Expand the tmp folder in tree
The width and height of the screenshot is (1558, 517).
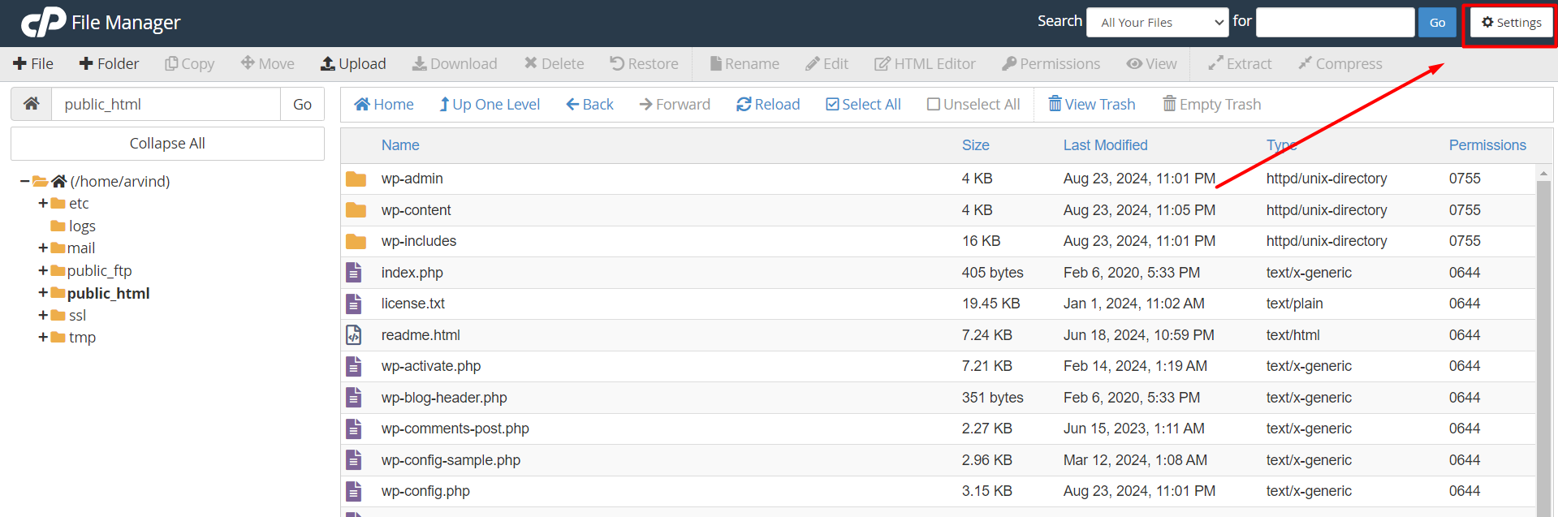click(x=43, y=337)
